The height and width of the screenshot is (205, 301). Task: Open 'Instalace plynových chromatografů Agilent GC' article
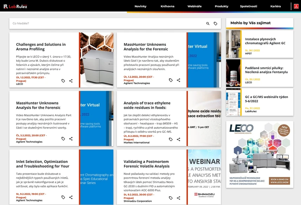[x=265, y=41]
